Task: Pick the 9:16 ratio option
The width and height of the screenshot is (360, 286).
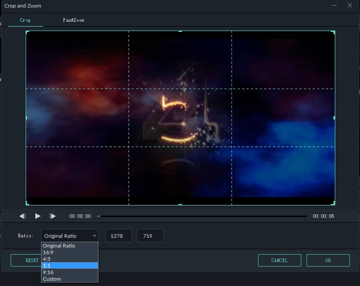Action: pos(48,272)
